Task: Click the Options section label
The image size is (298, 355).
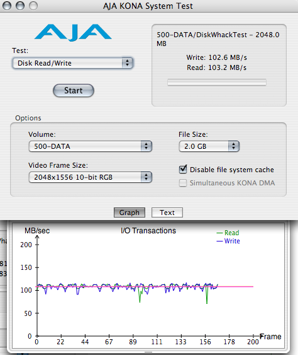Action: click(28, 118)
